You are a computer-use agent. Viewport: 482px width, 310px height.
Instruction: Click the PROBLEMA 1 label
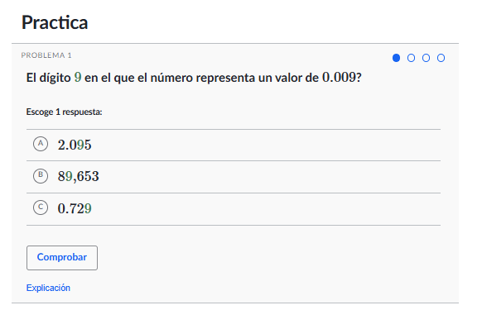tap(46, 55)
